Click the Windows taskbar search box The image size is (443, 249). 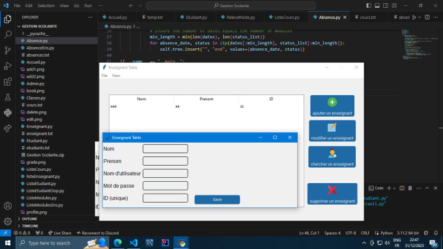coord(62,242)
